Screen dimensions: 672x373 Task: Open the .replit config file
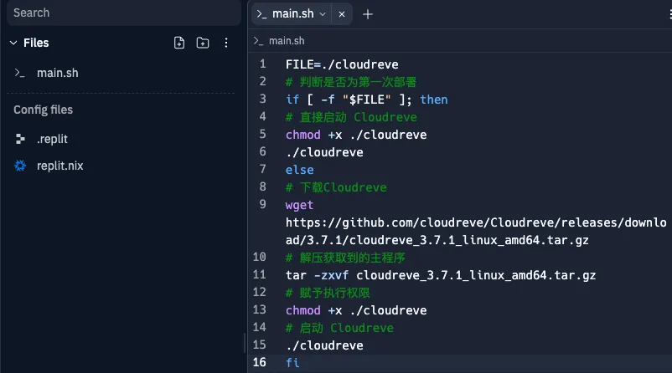52,139
